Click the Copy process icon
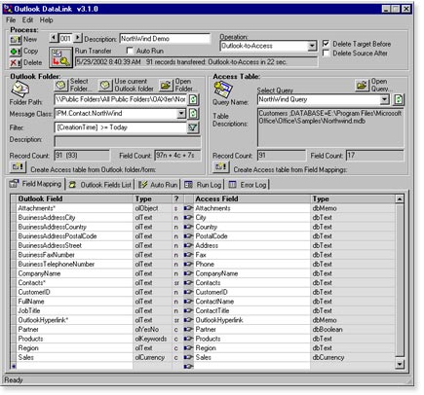This screenshot has height=395, width=424. [16, 52]
